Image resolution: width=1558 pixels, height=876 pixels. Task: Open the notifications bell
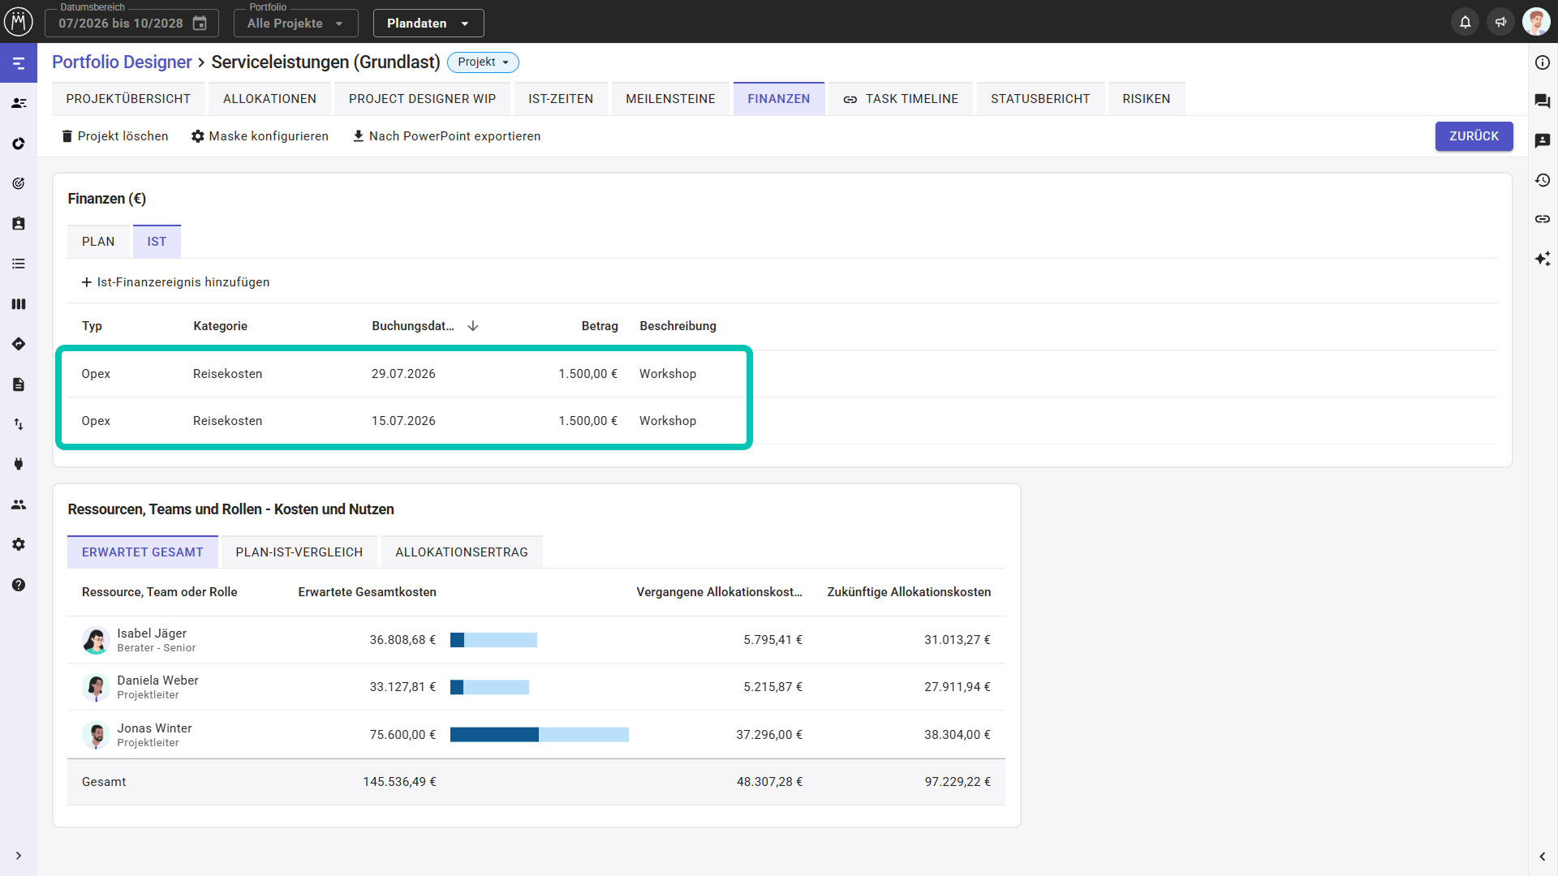click(x=1465, y=22)
